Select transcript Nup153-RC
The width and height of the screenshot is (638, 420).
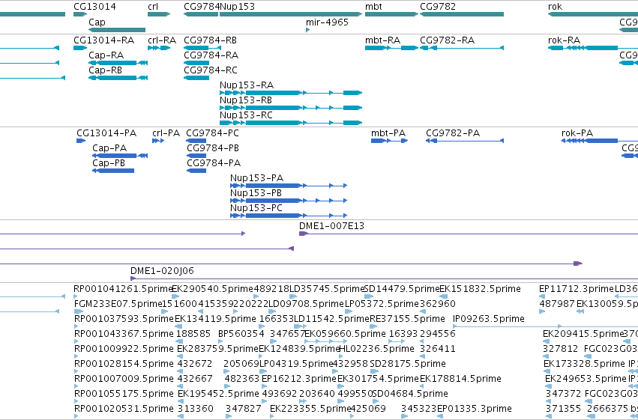291,123
